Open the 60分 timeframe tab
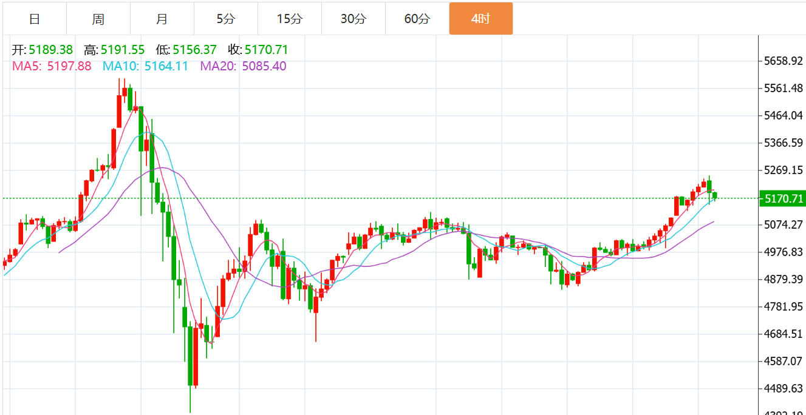 (x=417, y=19)
